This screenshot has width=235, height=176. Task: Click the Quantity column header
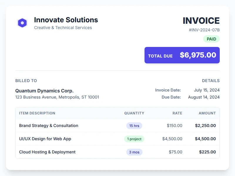[134, 113]
